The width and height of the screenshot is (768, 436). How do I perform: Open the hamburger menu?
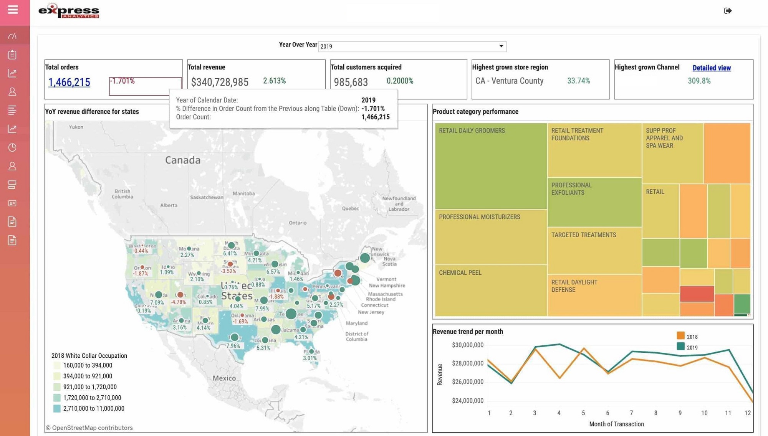(x=13, y=10)
